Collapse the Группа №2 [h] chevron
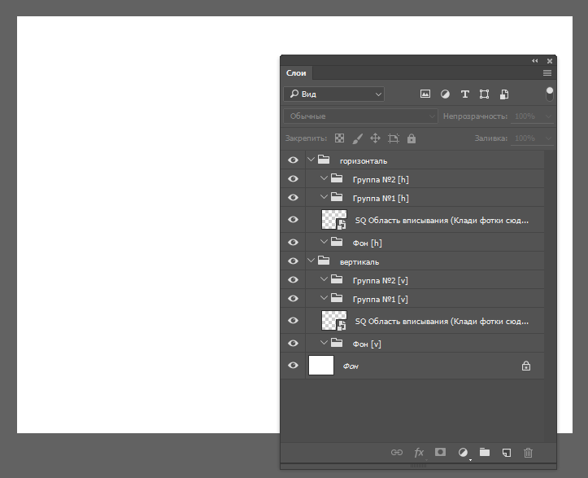 (324, 178)
